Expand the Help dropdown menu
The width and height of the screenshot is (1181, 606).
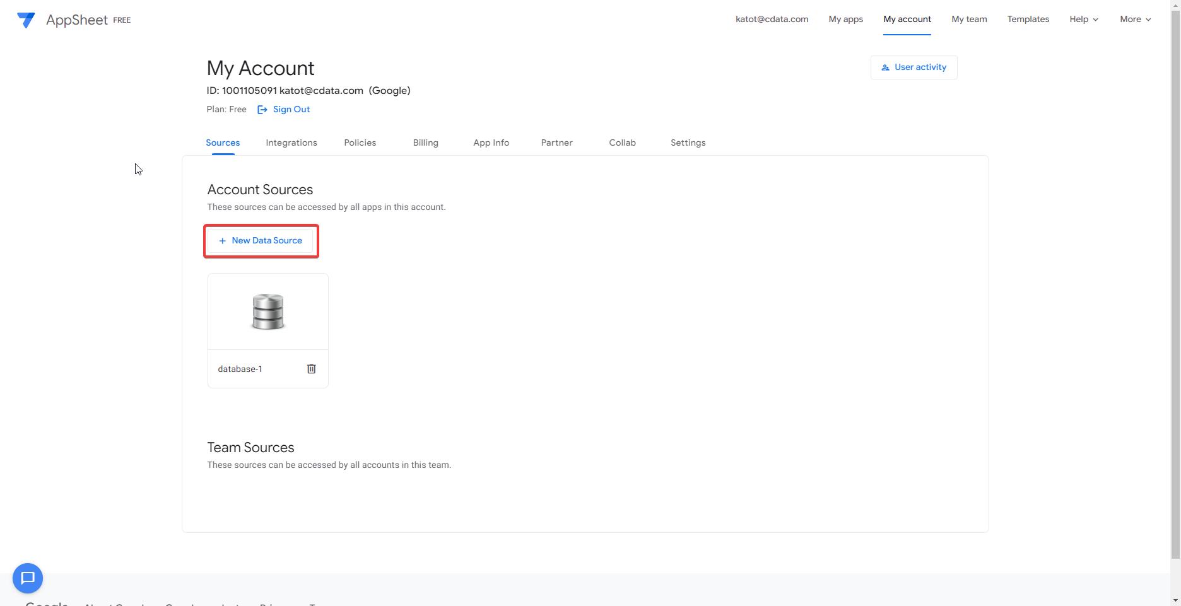(1084, 20)
